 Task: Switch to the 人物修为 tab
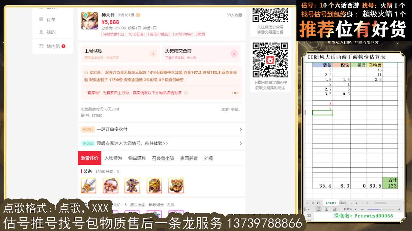(113, 158)
